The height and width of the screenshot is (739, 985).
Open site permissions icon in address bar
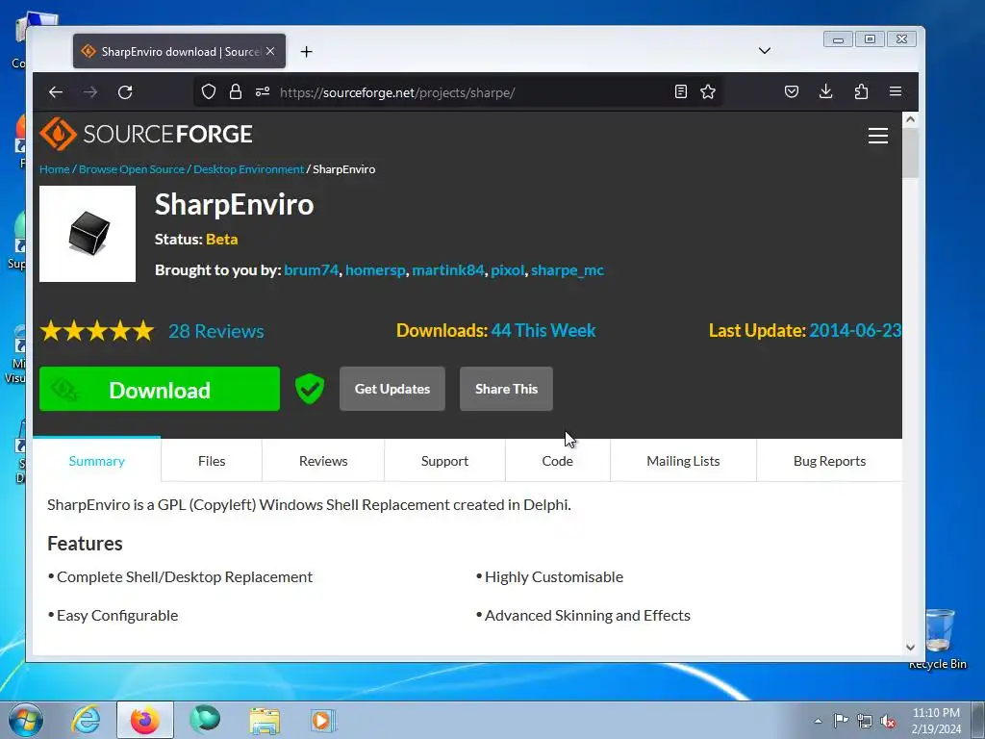pyautogui.click(x=263, y=92)
